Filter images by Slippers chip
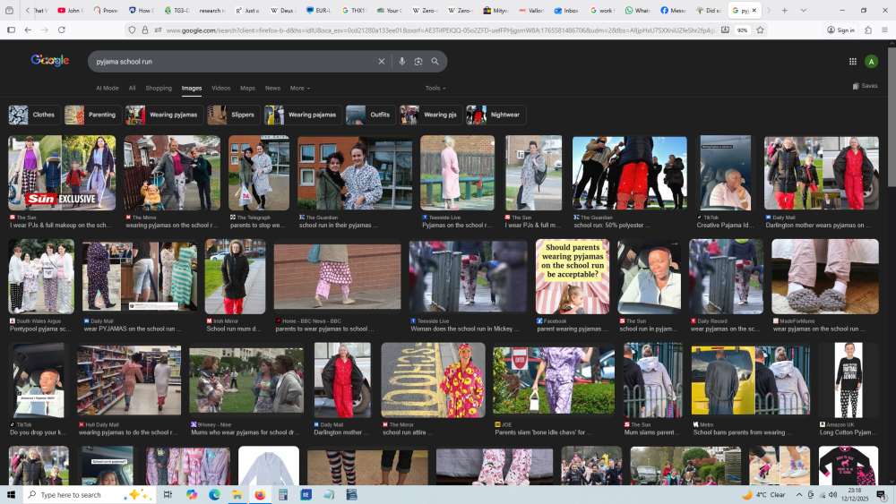The width and height of the screenshot is (896, 504). click(x=233, y=115)
